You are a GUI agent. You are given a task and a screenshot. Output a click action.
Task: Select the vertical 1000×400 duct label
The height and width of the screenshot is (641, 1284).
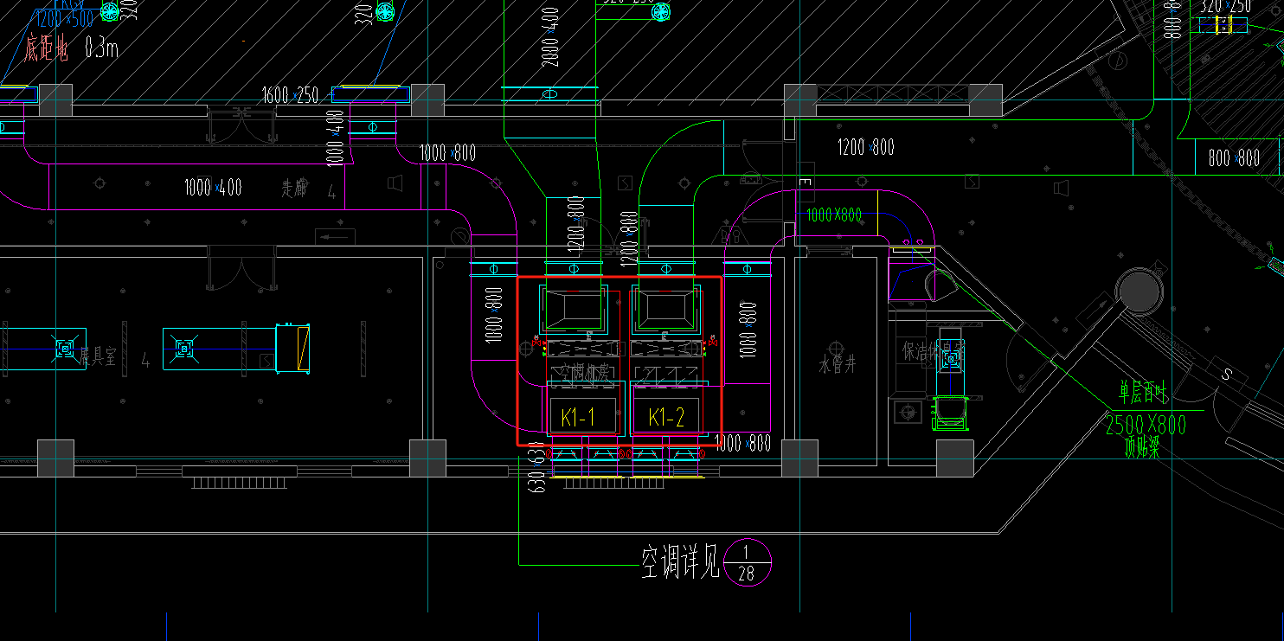coord(335,137)
